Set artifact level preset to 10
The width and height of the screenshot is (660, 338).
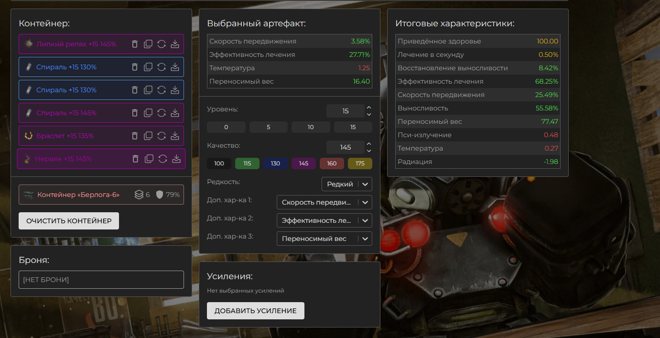click(x=311, y=127)
